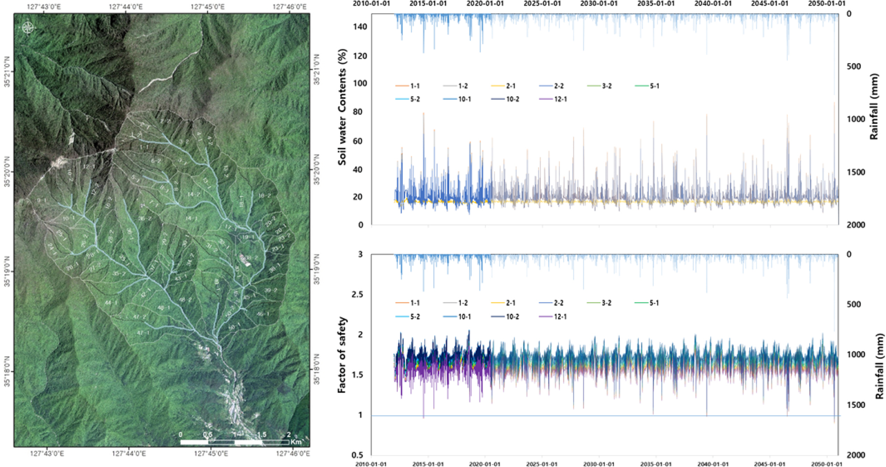
Task: Click the Factor of safety axis title
Action: (342, 355)
